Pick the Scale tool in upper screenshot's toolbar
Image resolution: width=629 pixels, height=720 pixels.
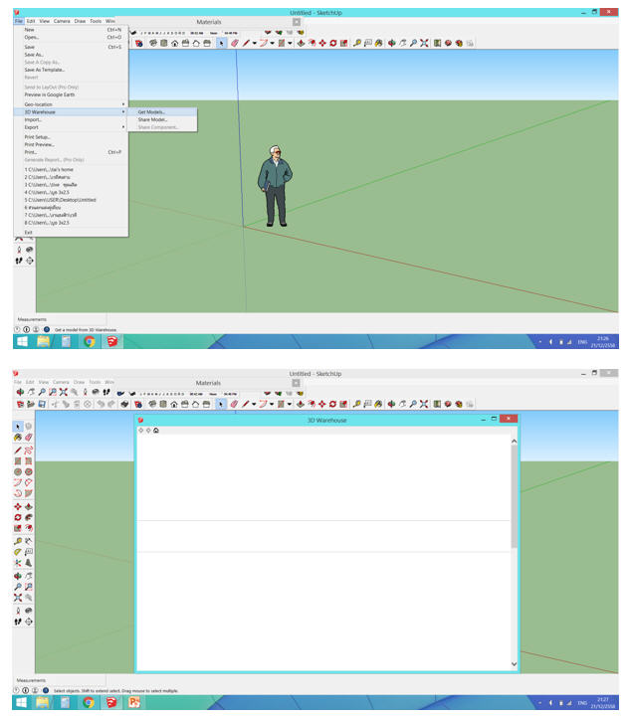pyautogui.click(x=343, y=43)
